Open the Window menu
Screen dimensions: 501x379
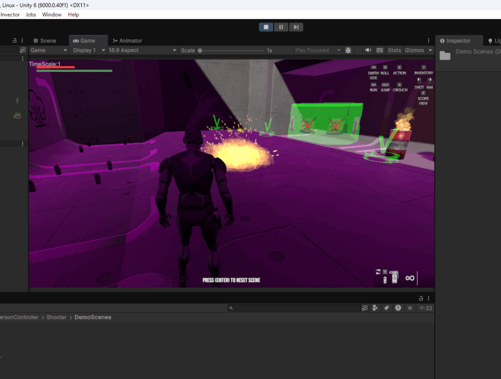pyautogui.click(x=52, y=15)
